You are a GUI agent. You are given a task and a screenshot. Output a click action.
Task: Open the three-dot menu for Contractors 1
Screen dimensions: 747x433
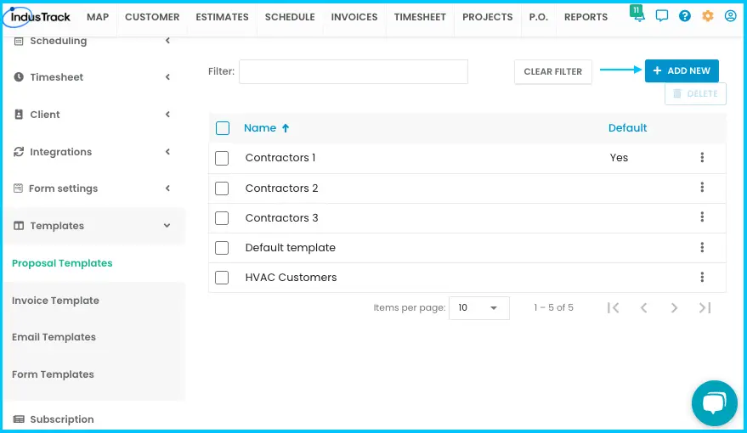click(x=702, y=158)
